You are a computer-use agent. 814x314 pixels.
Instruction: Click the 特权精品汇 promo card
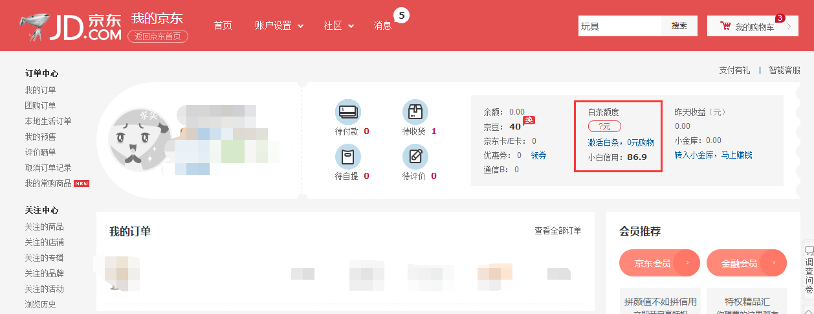[747, 302]
